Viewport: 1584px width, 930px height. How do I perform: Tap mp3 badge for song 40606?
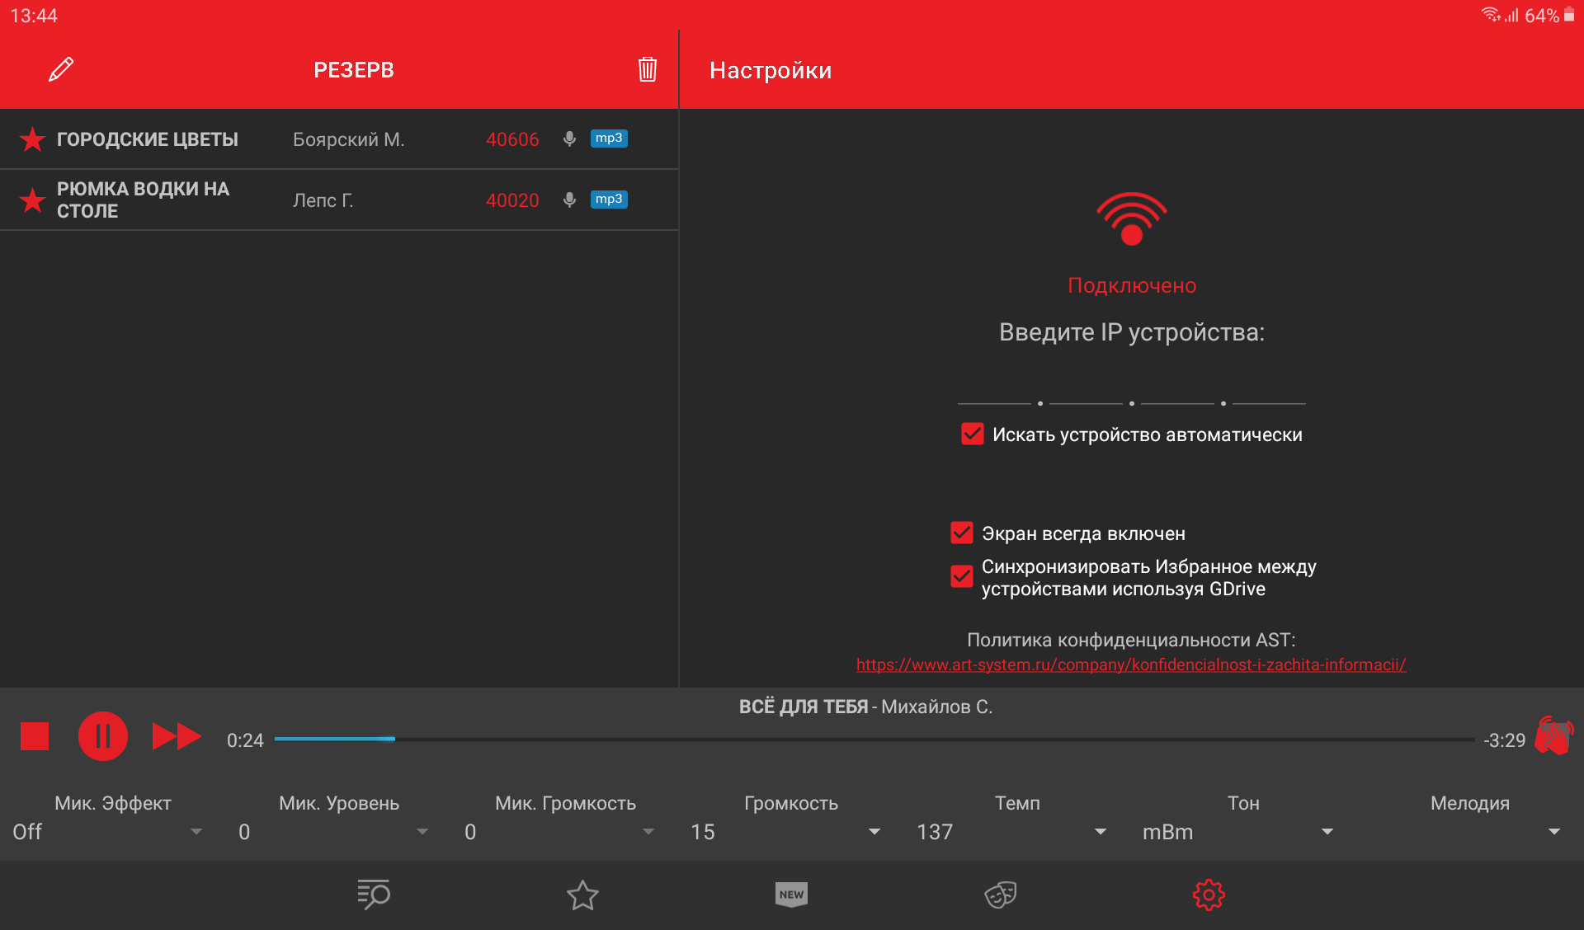(609, 139)
